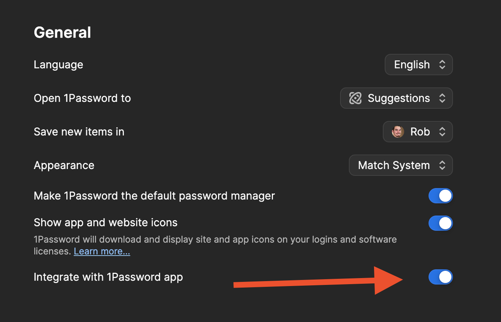Expand the Save new items in selector
Viewport: 501px width, 322px height.
click(417, 132)
